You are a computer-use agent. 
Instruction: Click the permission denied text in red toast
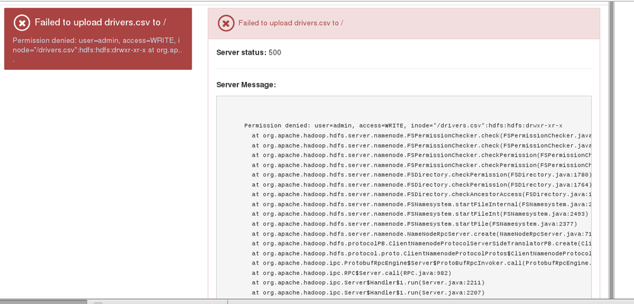click(98, 50)
